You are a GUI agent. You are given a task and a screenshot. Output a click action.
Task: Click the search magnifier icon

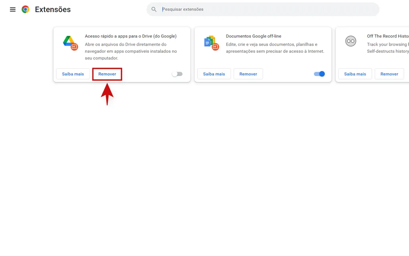154,10
